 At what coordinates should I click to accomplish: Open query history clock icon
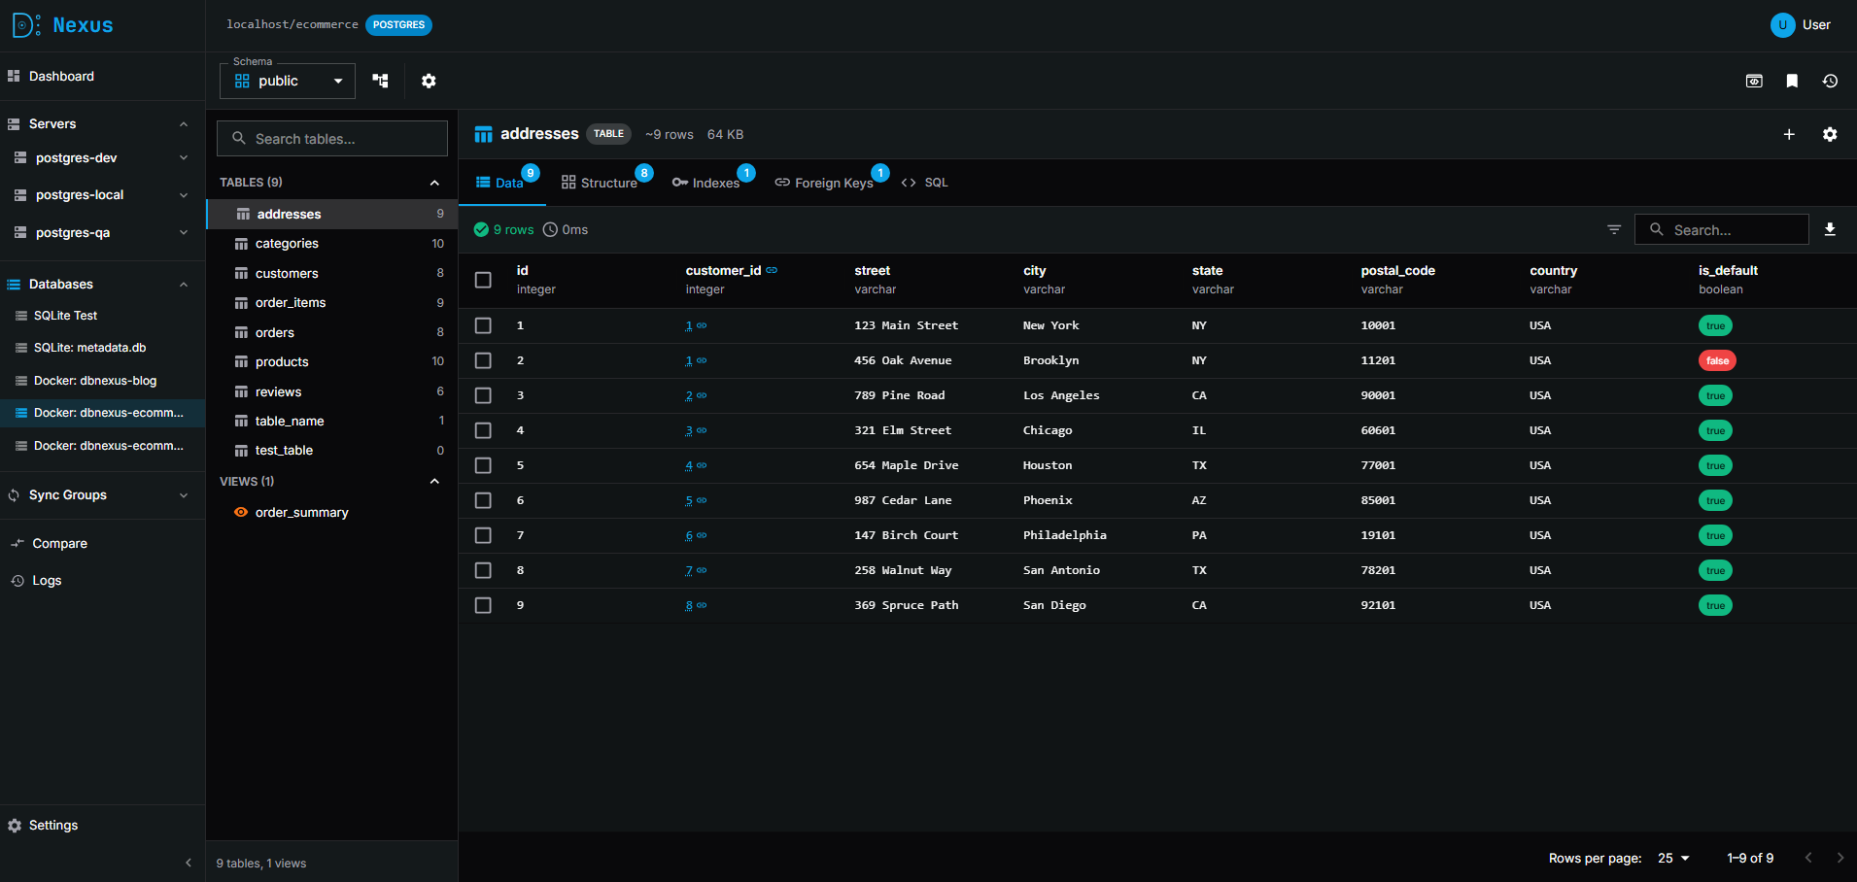(x=1830, y=81)
